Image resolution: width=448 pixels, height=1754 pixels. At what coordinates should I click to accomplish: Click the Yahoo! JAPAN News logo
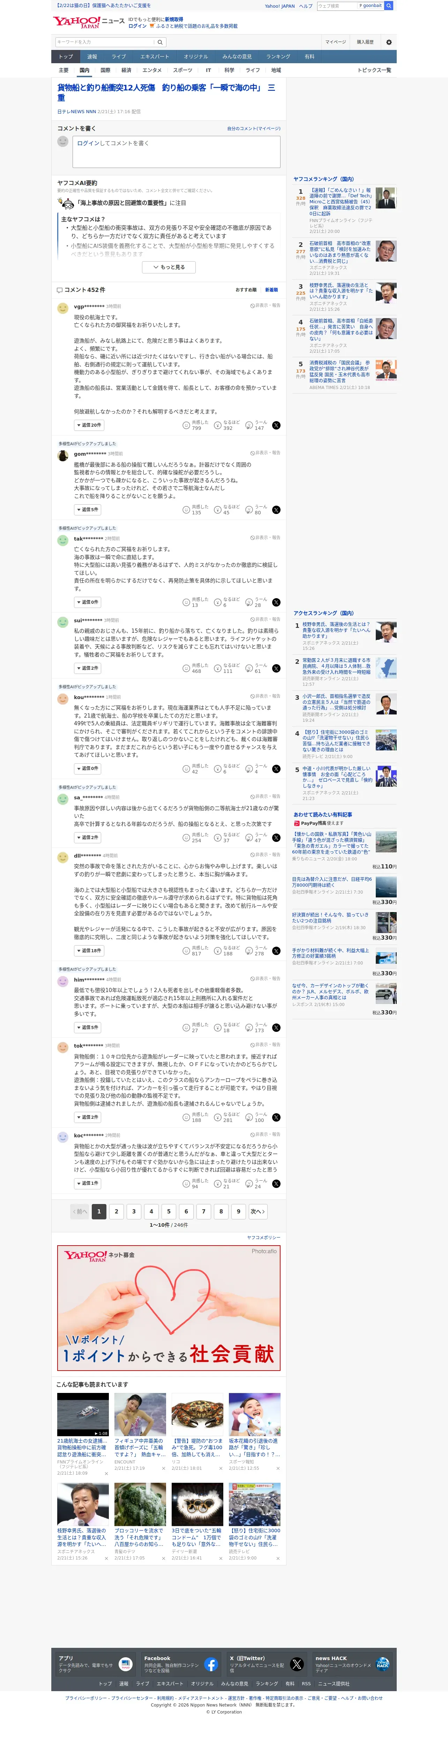pyautogui.click(x=89, y=22)
